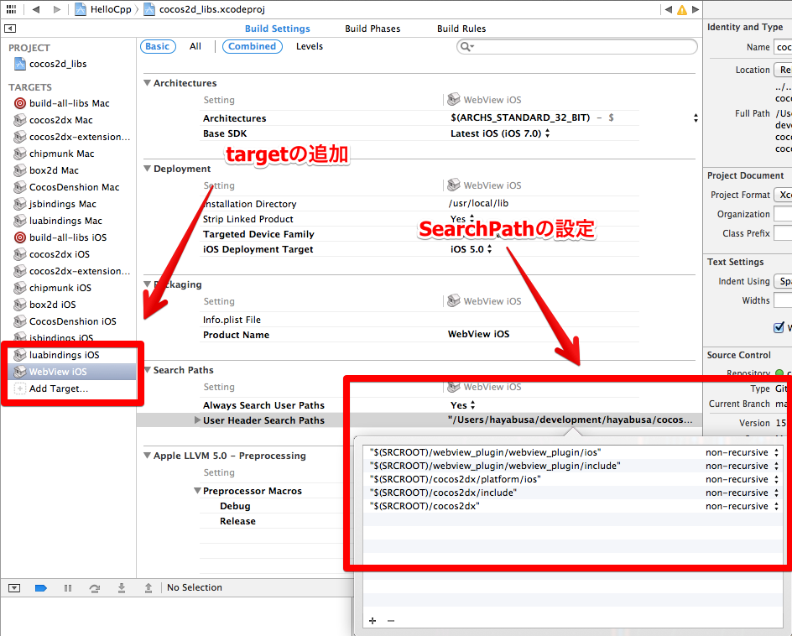The height and width of the screenshot is (636, 792).
Task: Click the Step Into debug icon
Action: (122, 588)
